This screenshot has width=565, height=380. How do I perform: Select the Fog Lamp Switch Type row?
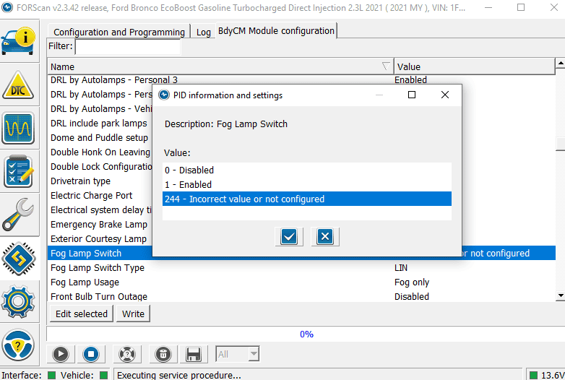click(301, 267)
